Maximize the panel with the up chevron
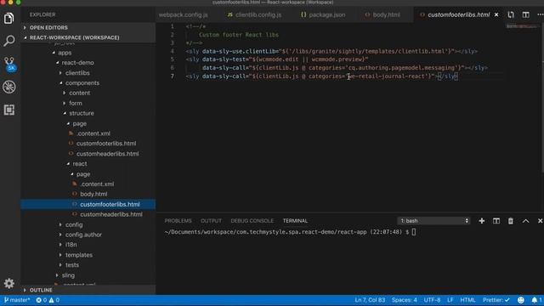The height and width of the screenshot is (306, 544). point(525,221)
